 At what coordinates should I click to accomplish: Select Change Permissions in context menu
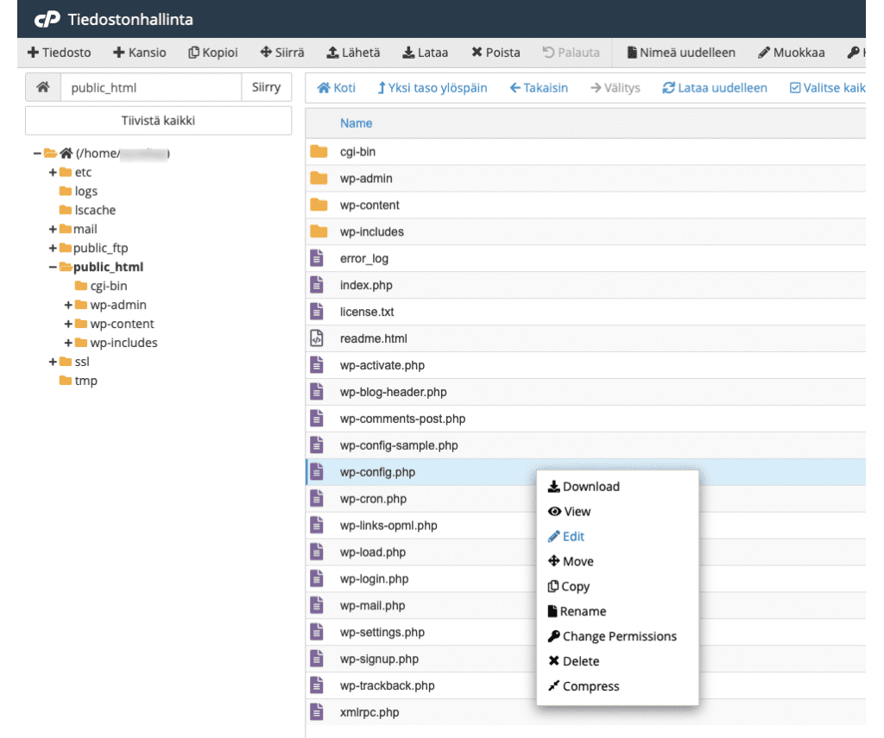pos(612,637)
